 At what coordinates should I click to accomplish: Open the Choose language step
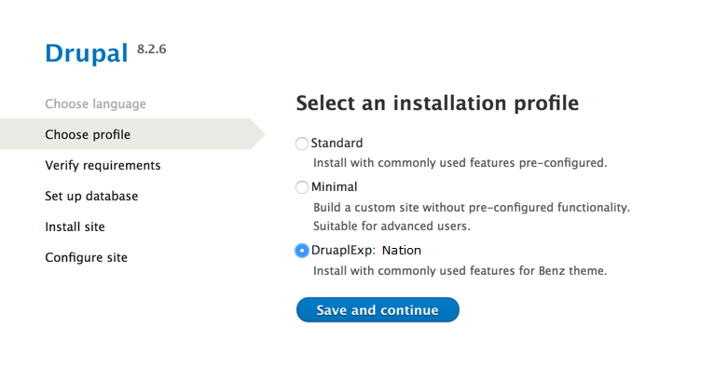[95, 103]
